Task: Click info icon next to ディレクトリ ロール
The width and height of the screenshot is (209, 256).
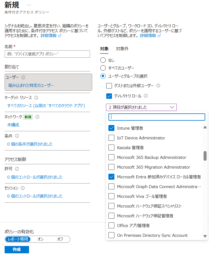Action: coord(146,96)
